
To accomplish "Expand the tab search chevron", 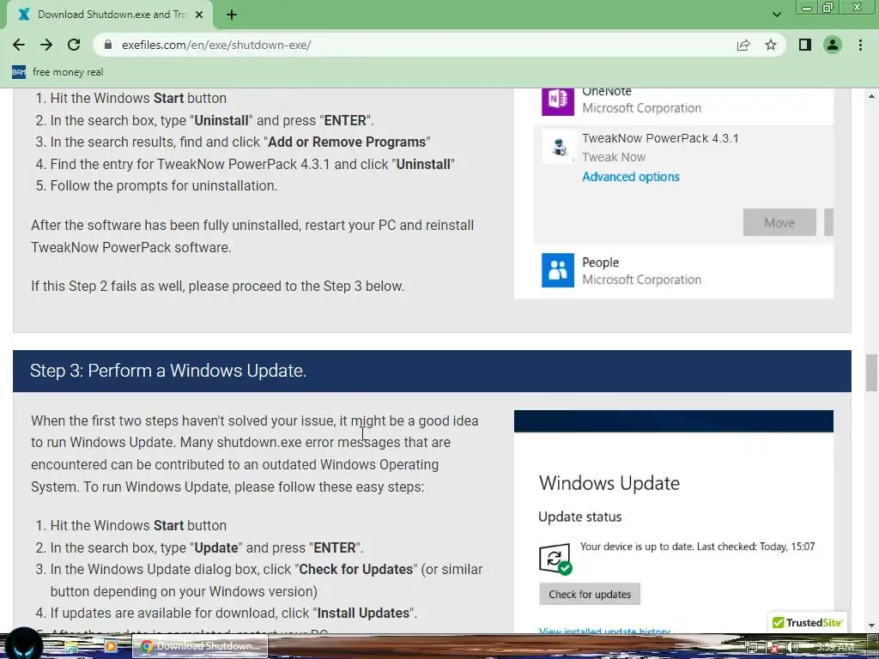I will (x=776, y=15).
